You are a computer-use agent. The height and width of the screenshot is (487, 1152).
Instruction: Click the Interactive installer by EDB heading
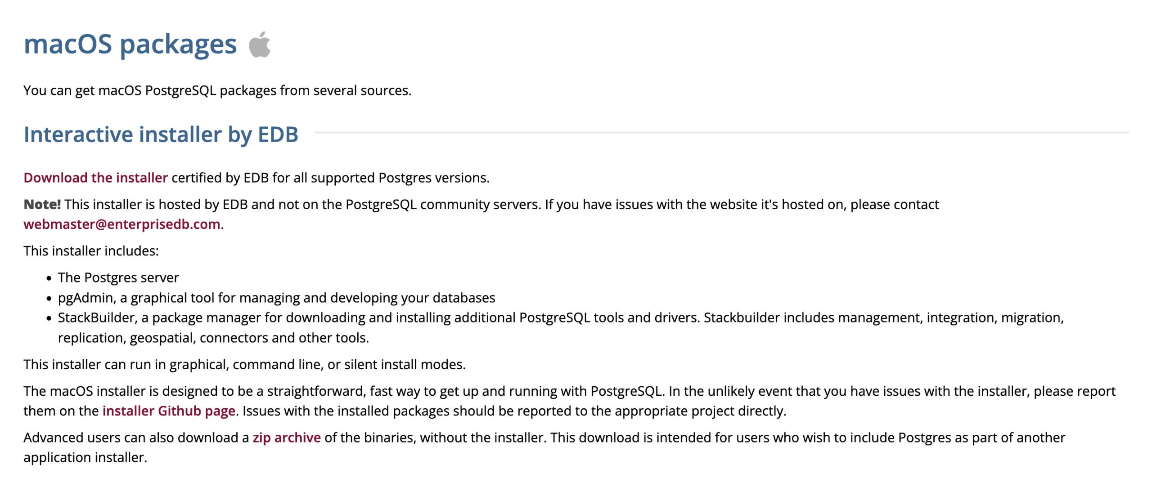click(x=161, y=134)
